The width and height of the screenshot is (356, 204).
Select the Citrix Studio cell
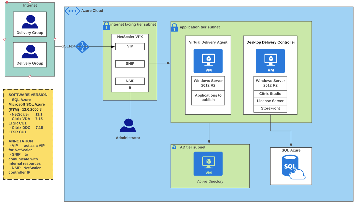(270, 94)
